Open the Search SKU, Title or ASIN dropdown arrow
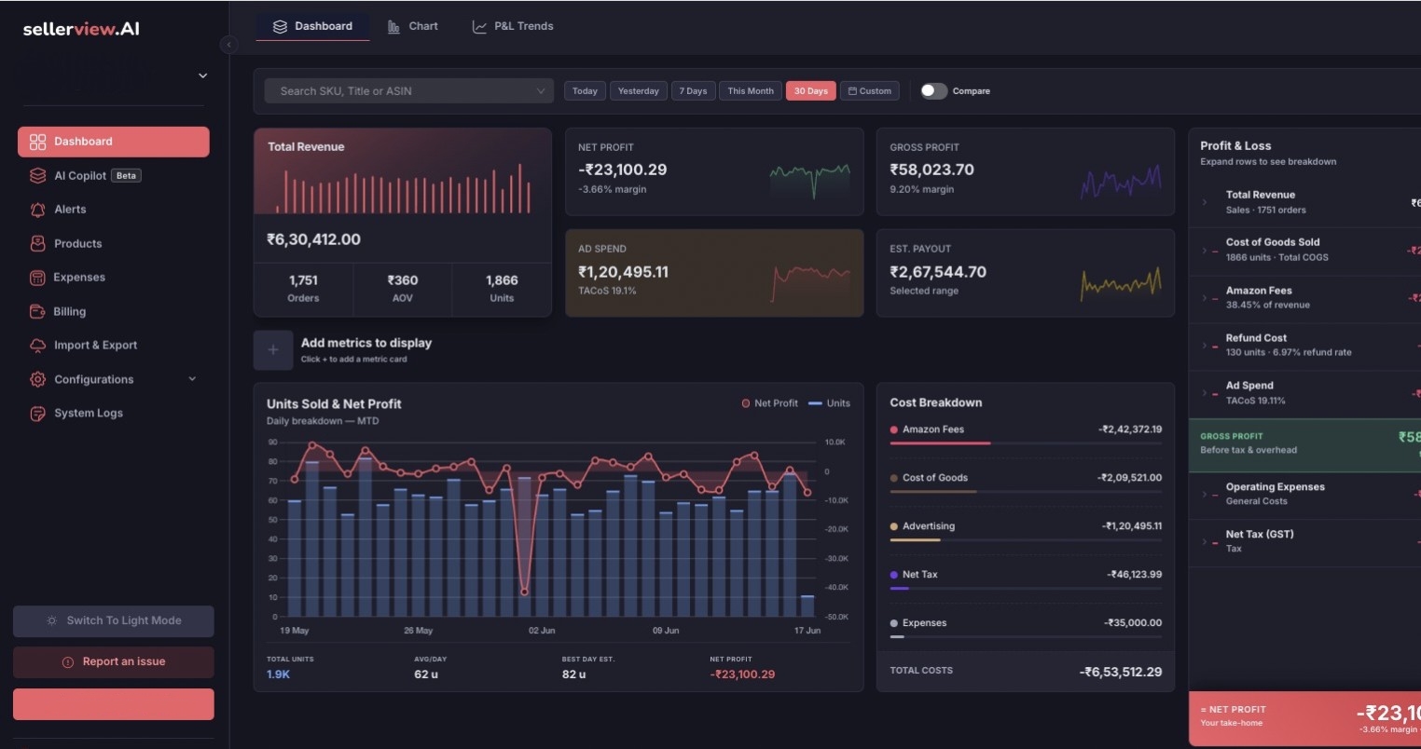The image size is (1421, 749). coord(540,91)
